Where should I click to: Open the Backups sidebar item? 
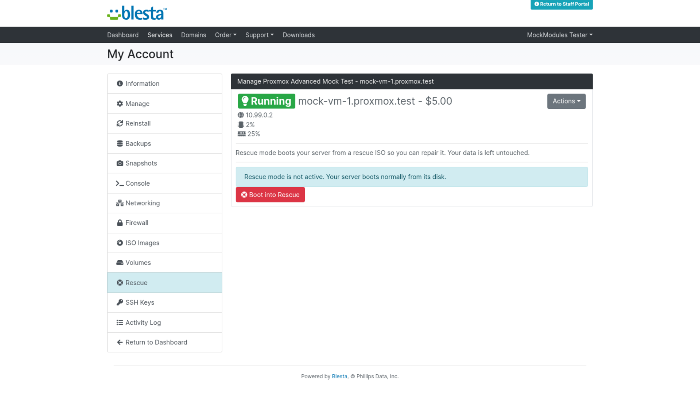tap(165, 143)
